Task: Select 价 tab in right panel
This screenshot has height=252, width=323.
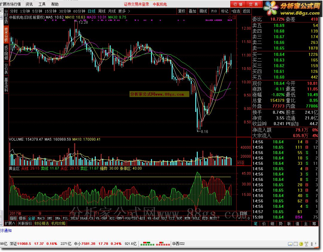Action: pos(264,224)
